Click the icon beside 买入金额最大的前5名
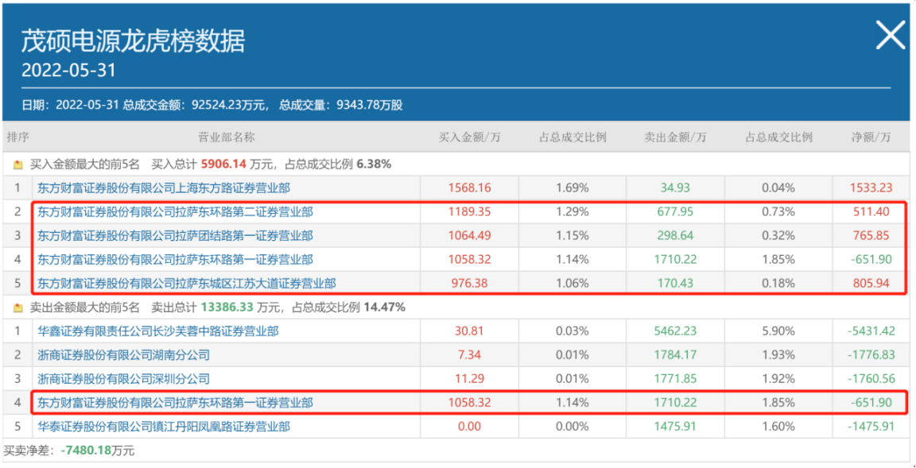 [17, 165]
